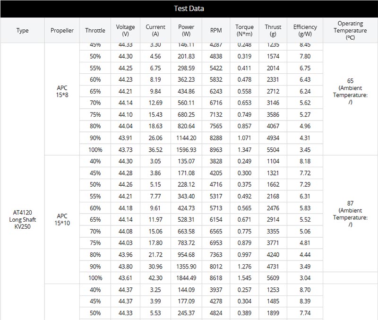Select the Throttle column header

(95, 30)
